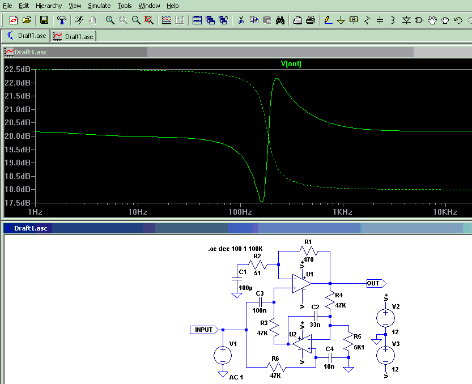
Task: Open the Help menu
Action: [x=172, y=6]
